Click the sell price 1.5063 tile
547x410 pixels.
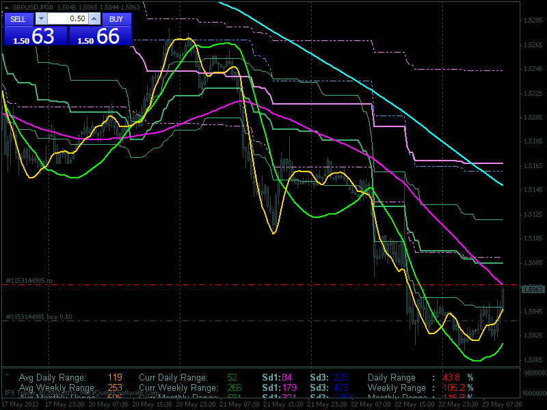pos(36,36)
